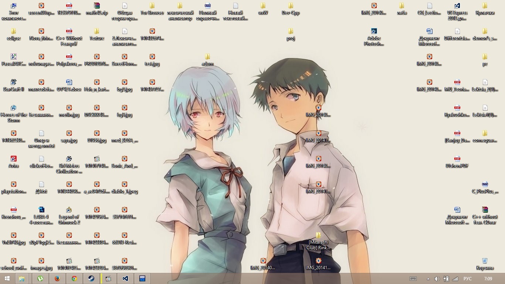Launch Firefox from the taskbar

pyautogui.click(x=57, y=278)
